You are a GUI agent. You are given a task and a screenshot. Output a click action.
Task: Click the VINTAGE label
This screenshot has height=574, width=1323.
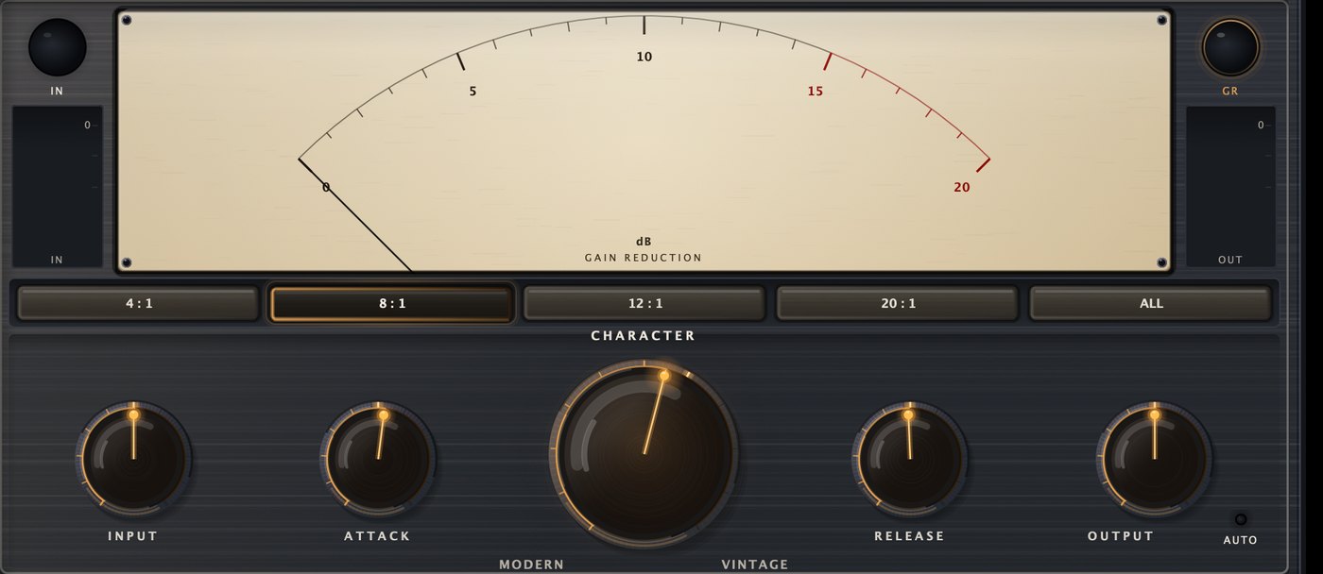(x=755, y=565)
